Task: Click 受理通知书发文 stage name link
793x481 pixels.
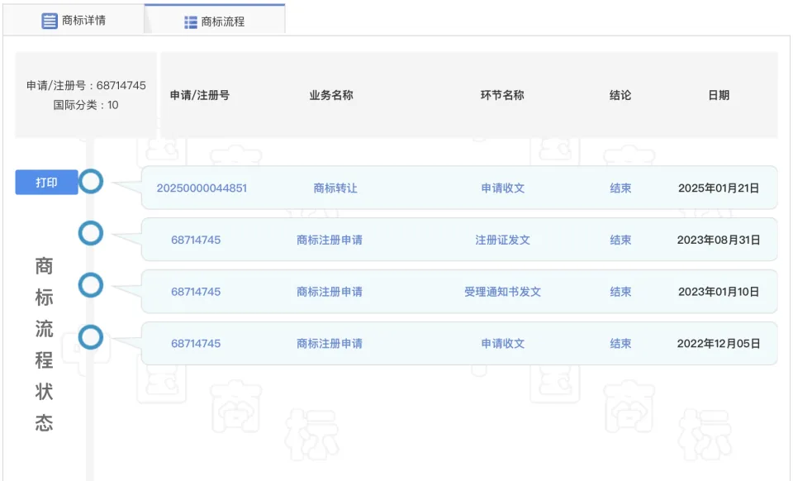Action: coord(502,292)
